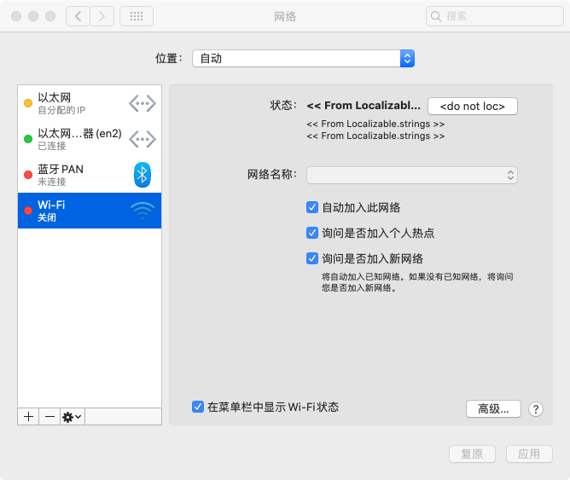This screenshot has width=570, height=480.
Task: Click the Bluetooth icon of 蓝牙 PAN
Action: point(142,175)
